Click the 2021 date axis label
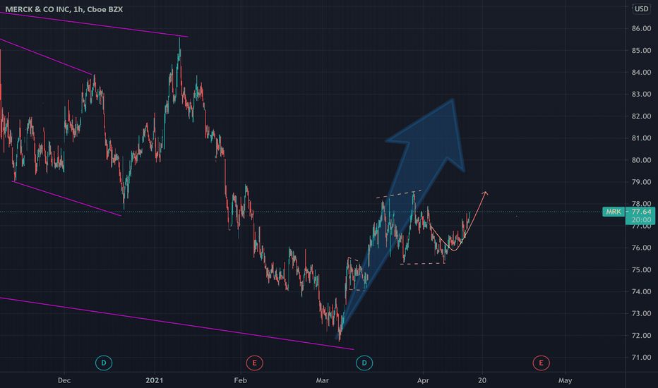Image resolution: width=658 pixels, height=388 pixels. click(155, 380)
